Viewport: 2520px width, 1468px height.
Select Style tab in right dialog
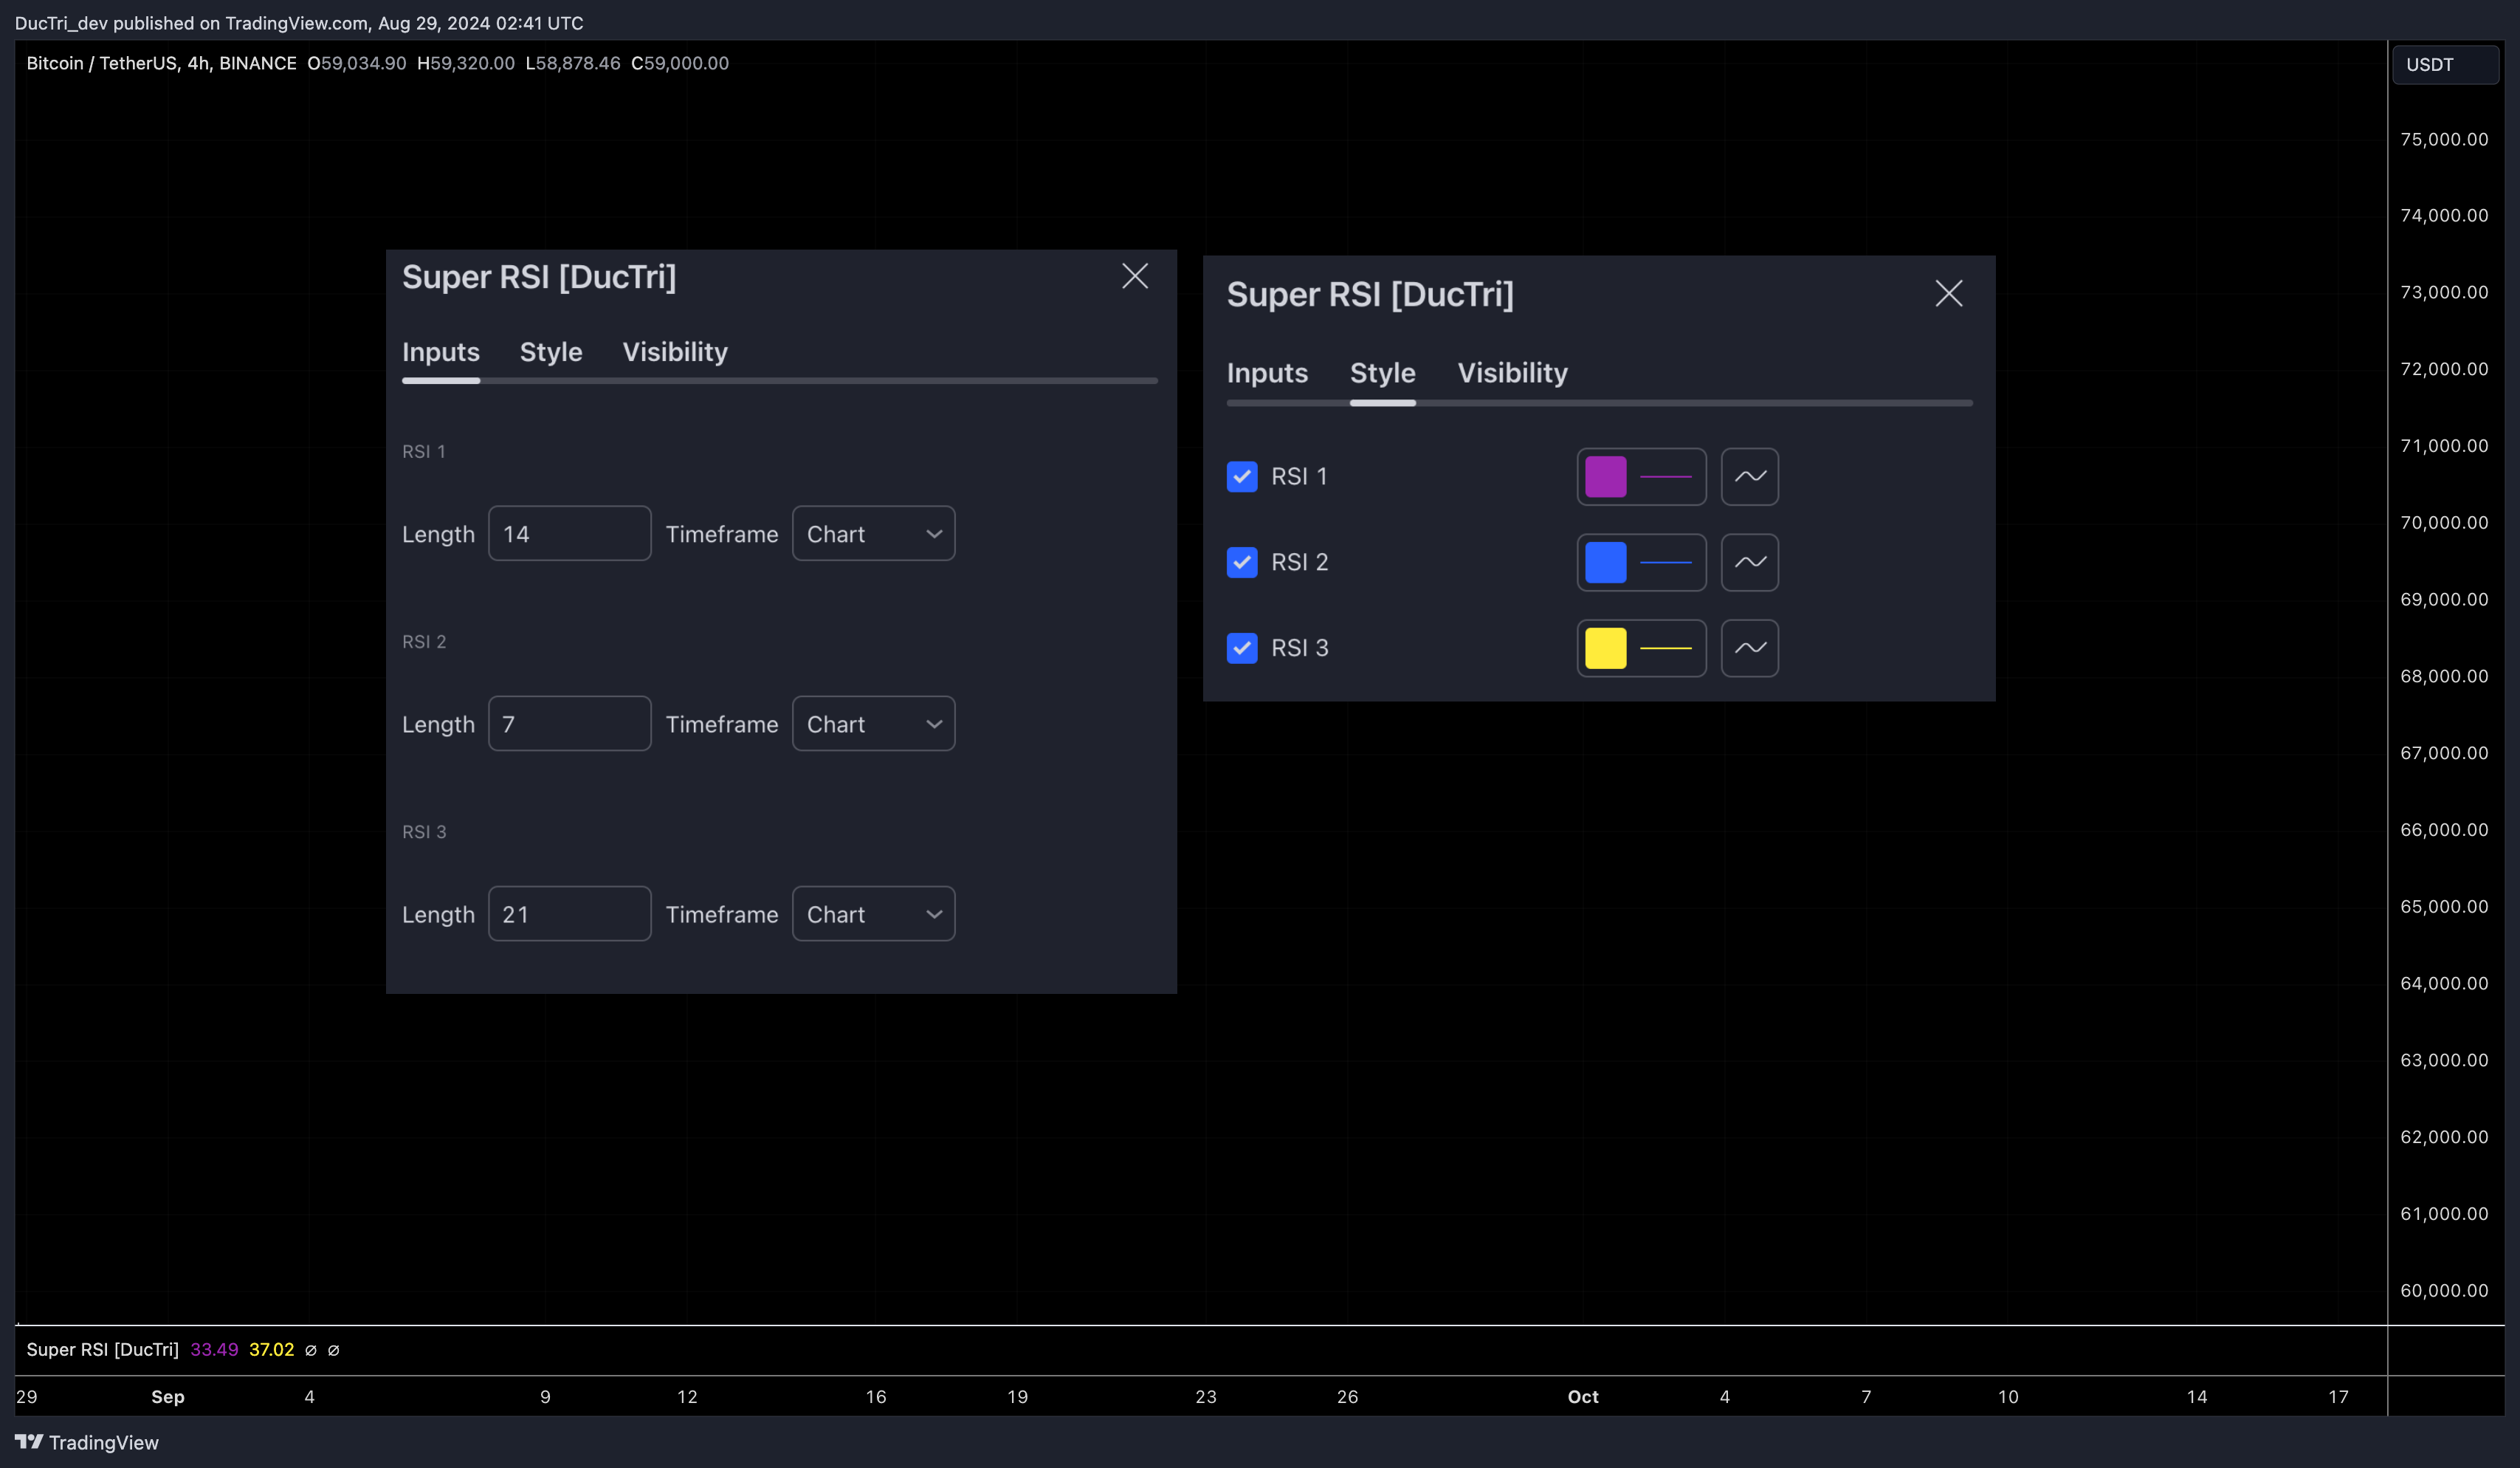coord(1383,373)
